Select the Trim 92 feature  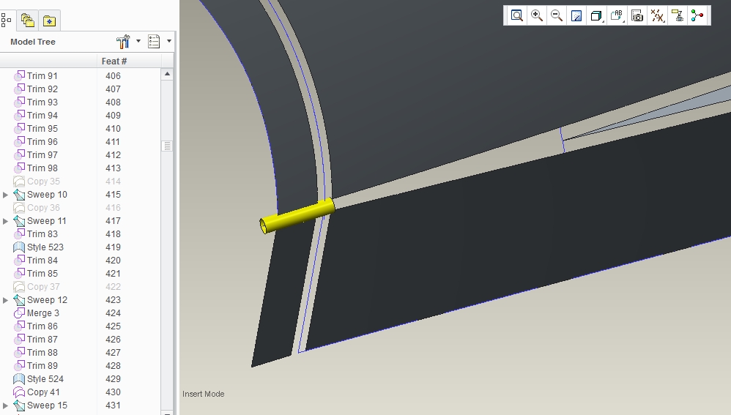pyautogui.click(x=42, y=89)
